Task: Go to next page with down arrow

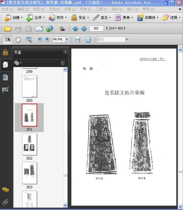Action: [x=84, y=29]
